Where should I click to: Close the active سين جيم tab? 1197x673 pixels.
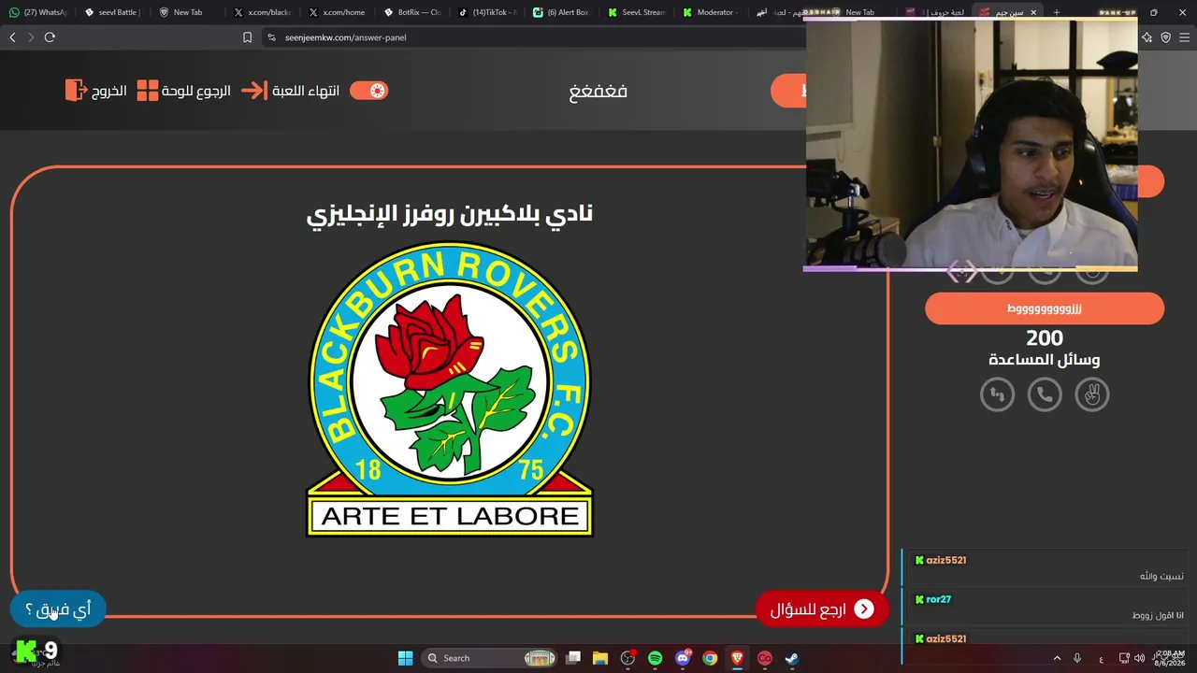tap(1033, 12)
